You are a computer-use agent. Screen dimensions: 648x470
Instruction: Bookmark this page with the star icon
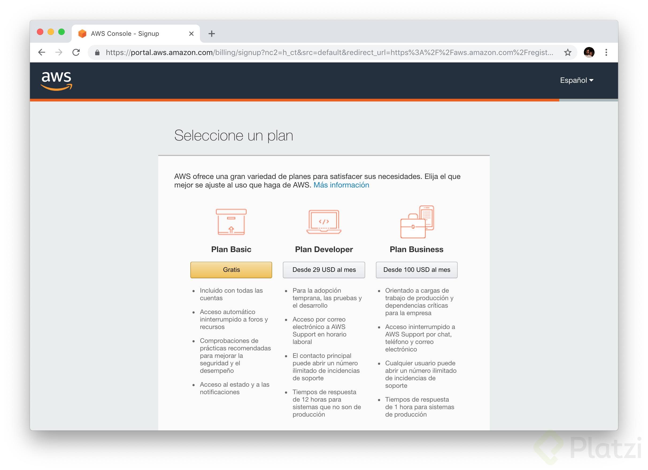568,53
